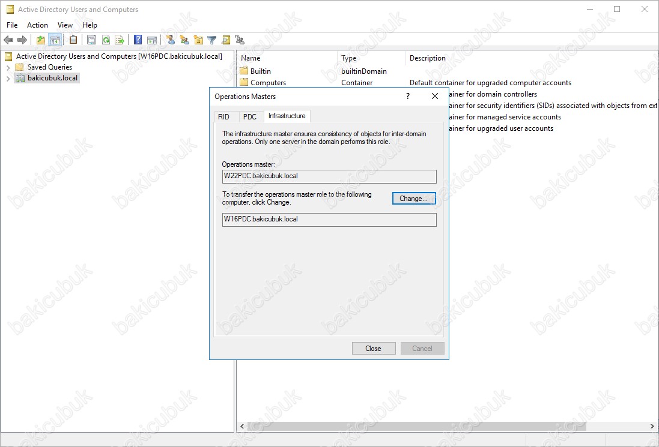The image size is (659, 447).
Task: Click the dialog's question mark help button
Action: point(408,96)
